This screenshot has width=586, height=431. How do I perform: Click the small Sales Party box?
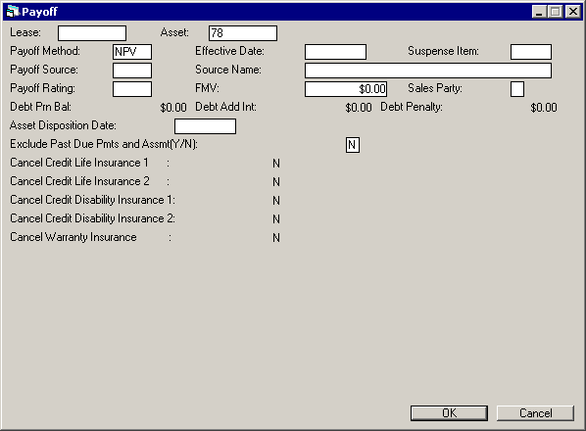tap(517, 89)
